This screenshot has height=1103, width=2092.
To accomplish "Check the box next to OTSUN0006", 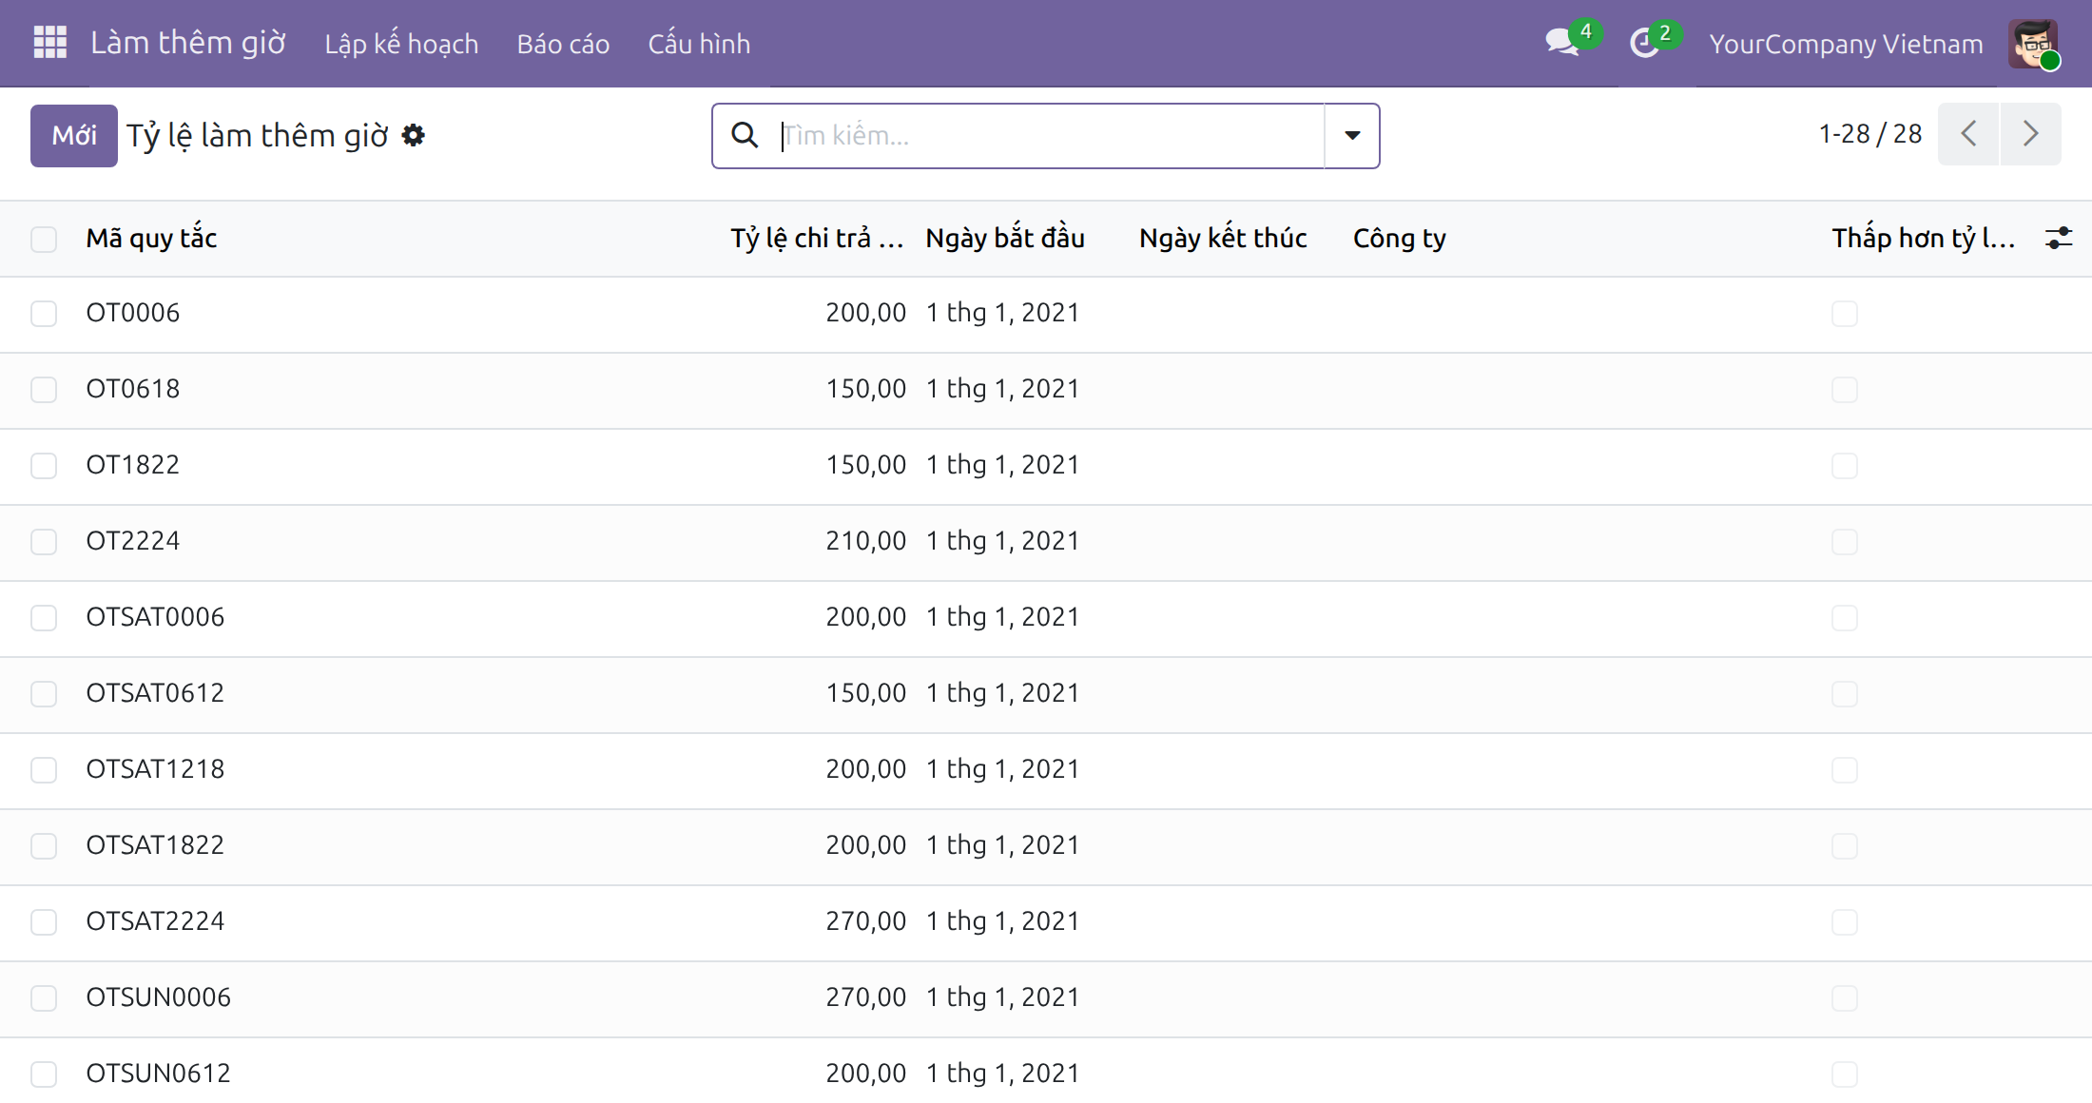I will click(x=44, y=998).
